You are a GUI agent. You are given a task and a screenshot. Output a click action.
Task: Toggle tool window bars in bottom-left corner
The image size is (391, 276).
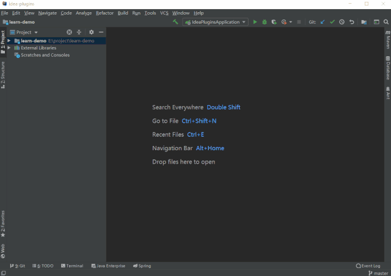(4, 273)
